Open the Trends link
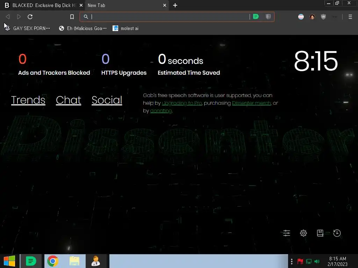 point(28,100)
